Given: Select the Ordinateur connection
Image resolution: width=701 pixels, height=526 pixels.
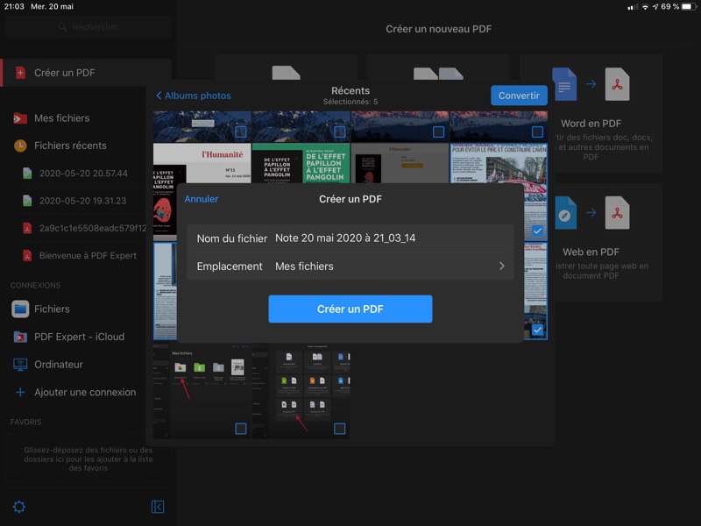Looking at the screenshot, I should pyautogui.click(x=58, y=364).
